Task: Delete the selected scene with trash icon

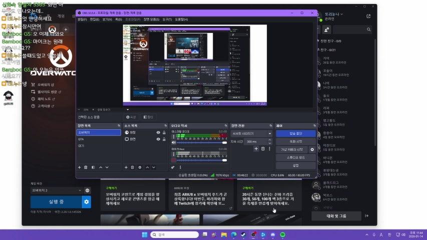Action: coord(86,167)
